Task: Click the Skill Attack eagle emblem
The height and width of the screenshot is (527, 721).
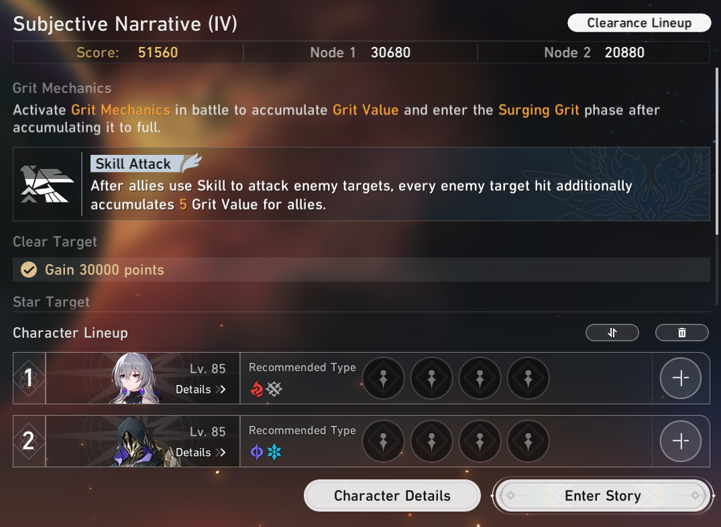Action: tap(47, 184)
